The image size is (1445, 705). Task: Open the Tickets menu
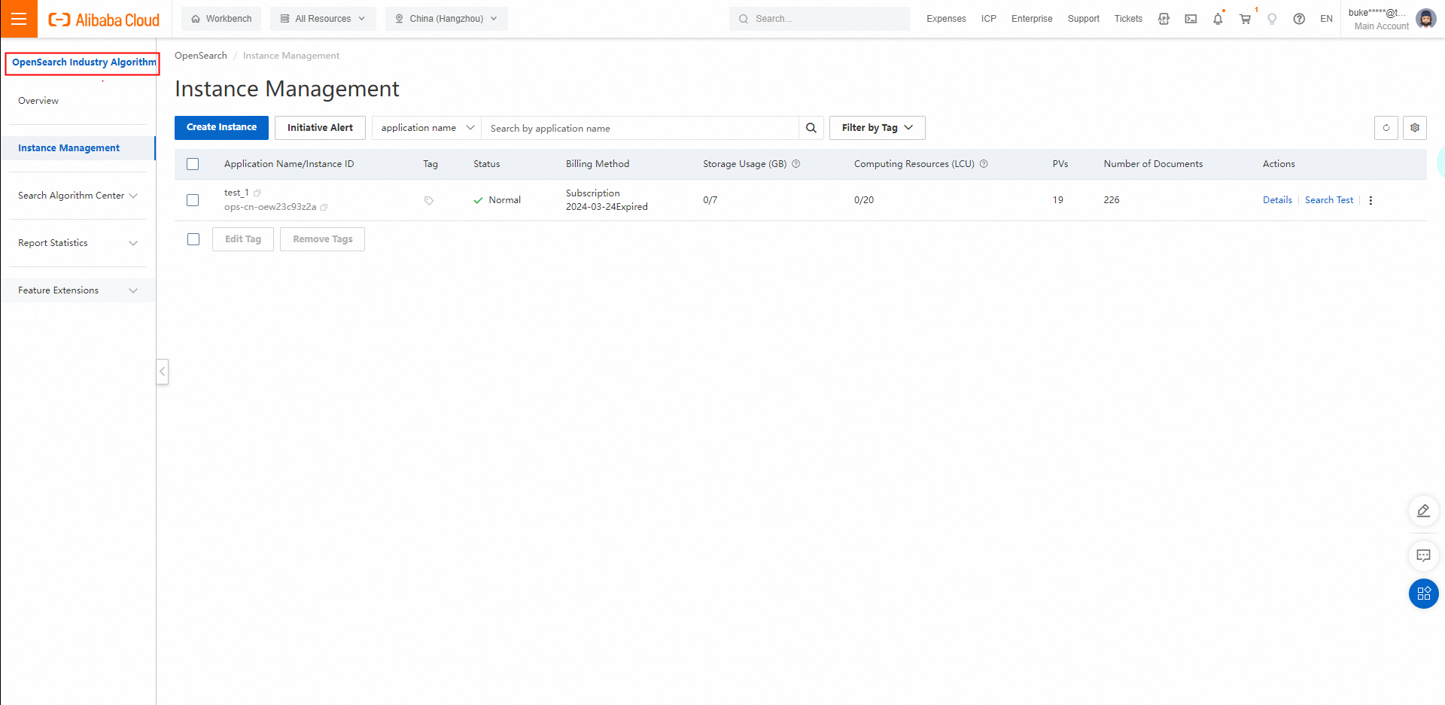tap(1128, 19)
